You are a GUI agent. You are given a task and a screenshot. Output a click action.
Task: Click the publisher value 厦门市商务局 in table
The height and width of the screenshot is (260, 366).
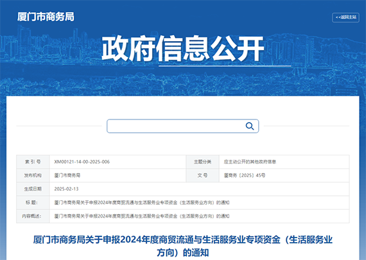pyautogui.click(x=67, y=175)
